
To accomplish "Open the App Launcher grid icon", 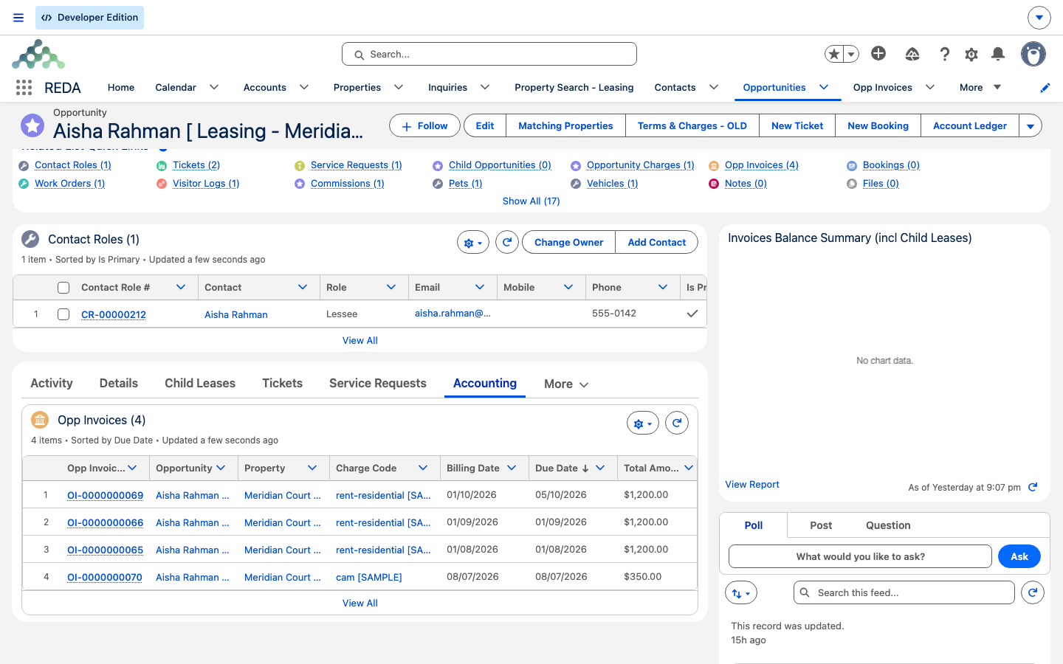I will point(24,88).
